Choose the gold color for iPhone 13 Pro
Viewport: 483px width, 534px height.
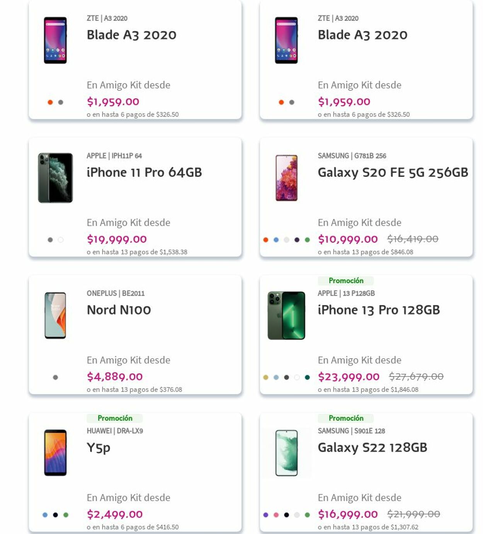point(265,377)
